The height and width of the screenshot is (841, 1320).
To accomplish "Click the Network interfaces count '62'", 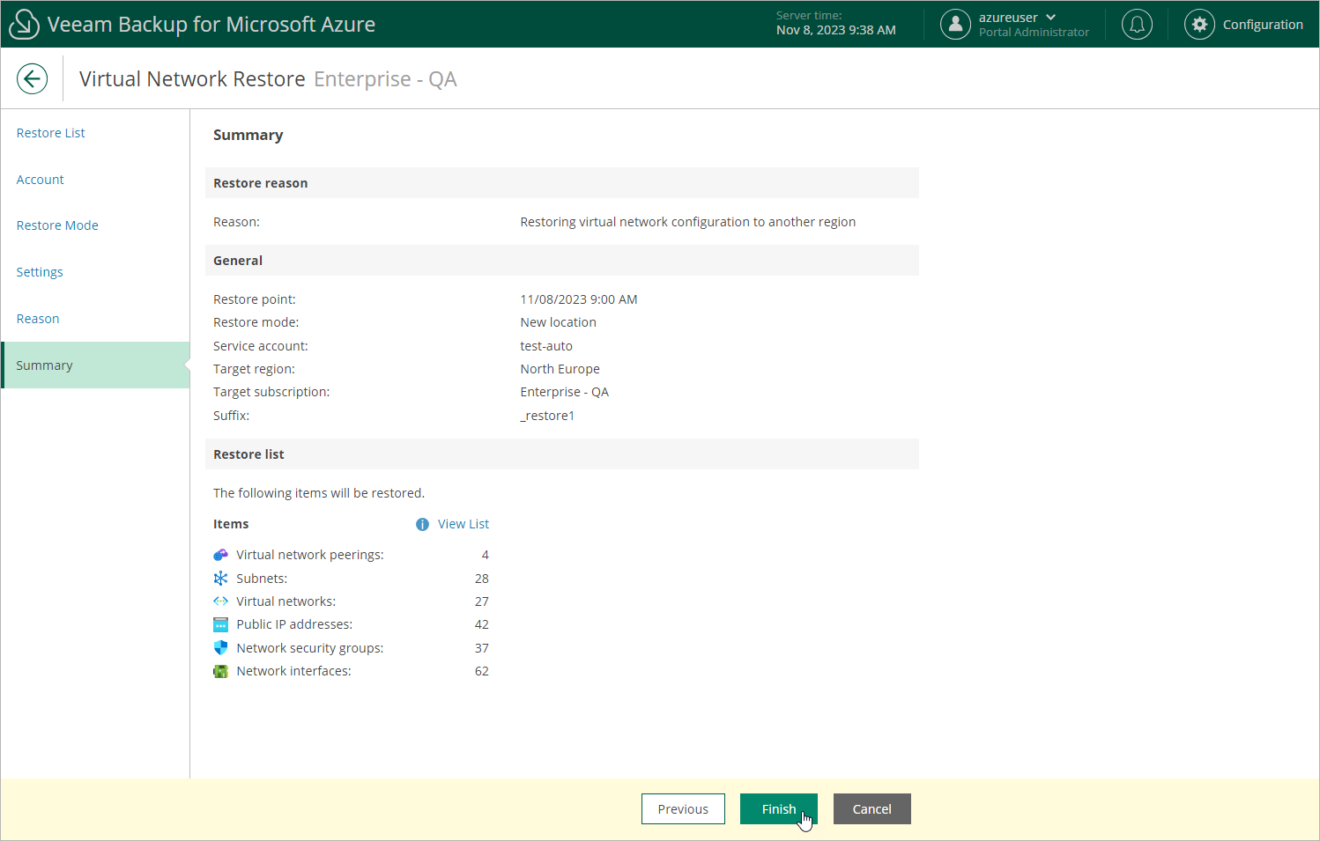I will 481,671.
